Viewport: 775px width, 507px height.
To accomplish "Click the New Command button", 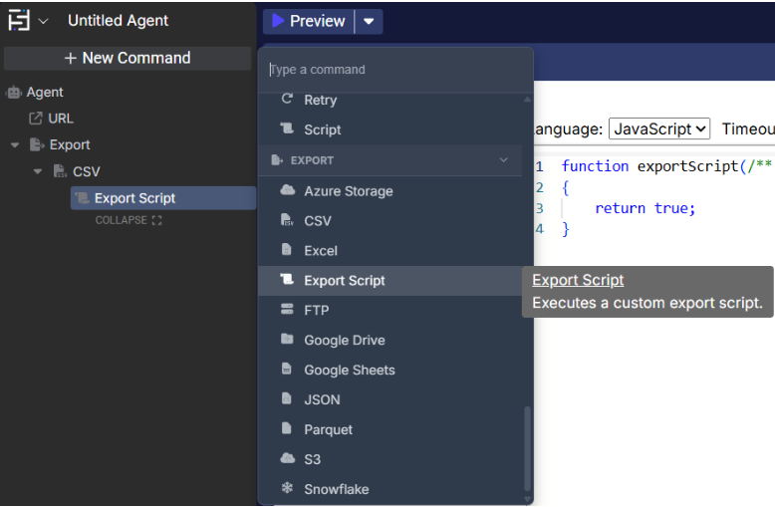I will (x=128, y=58).
